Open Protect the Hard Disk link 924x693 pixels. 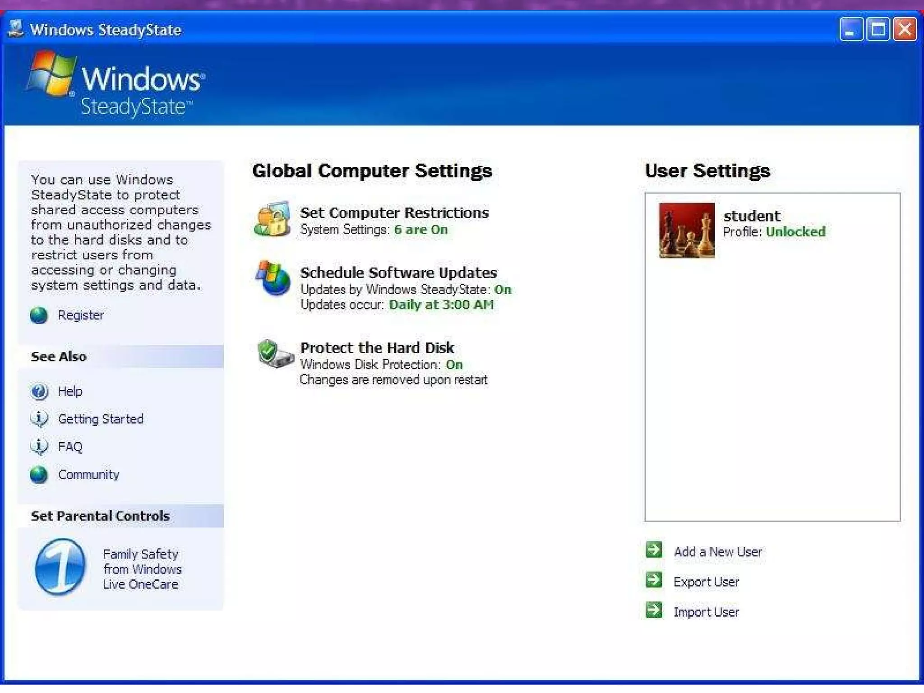(377, 348)
